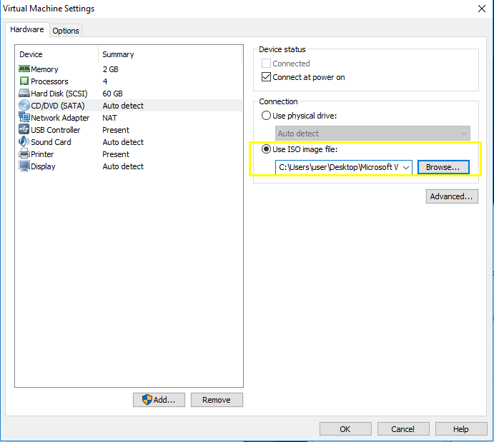Click the Memory device icon
494x442 pixels.
point(24,69)
